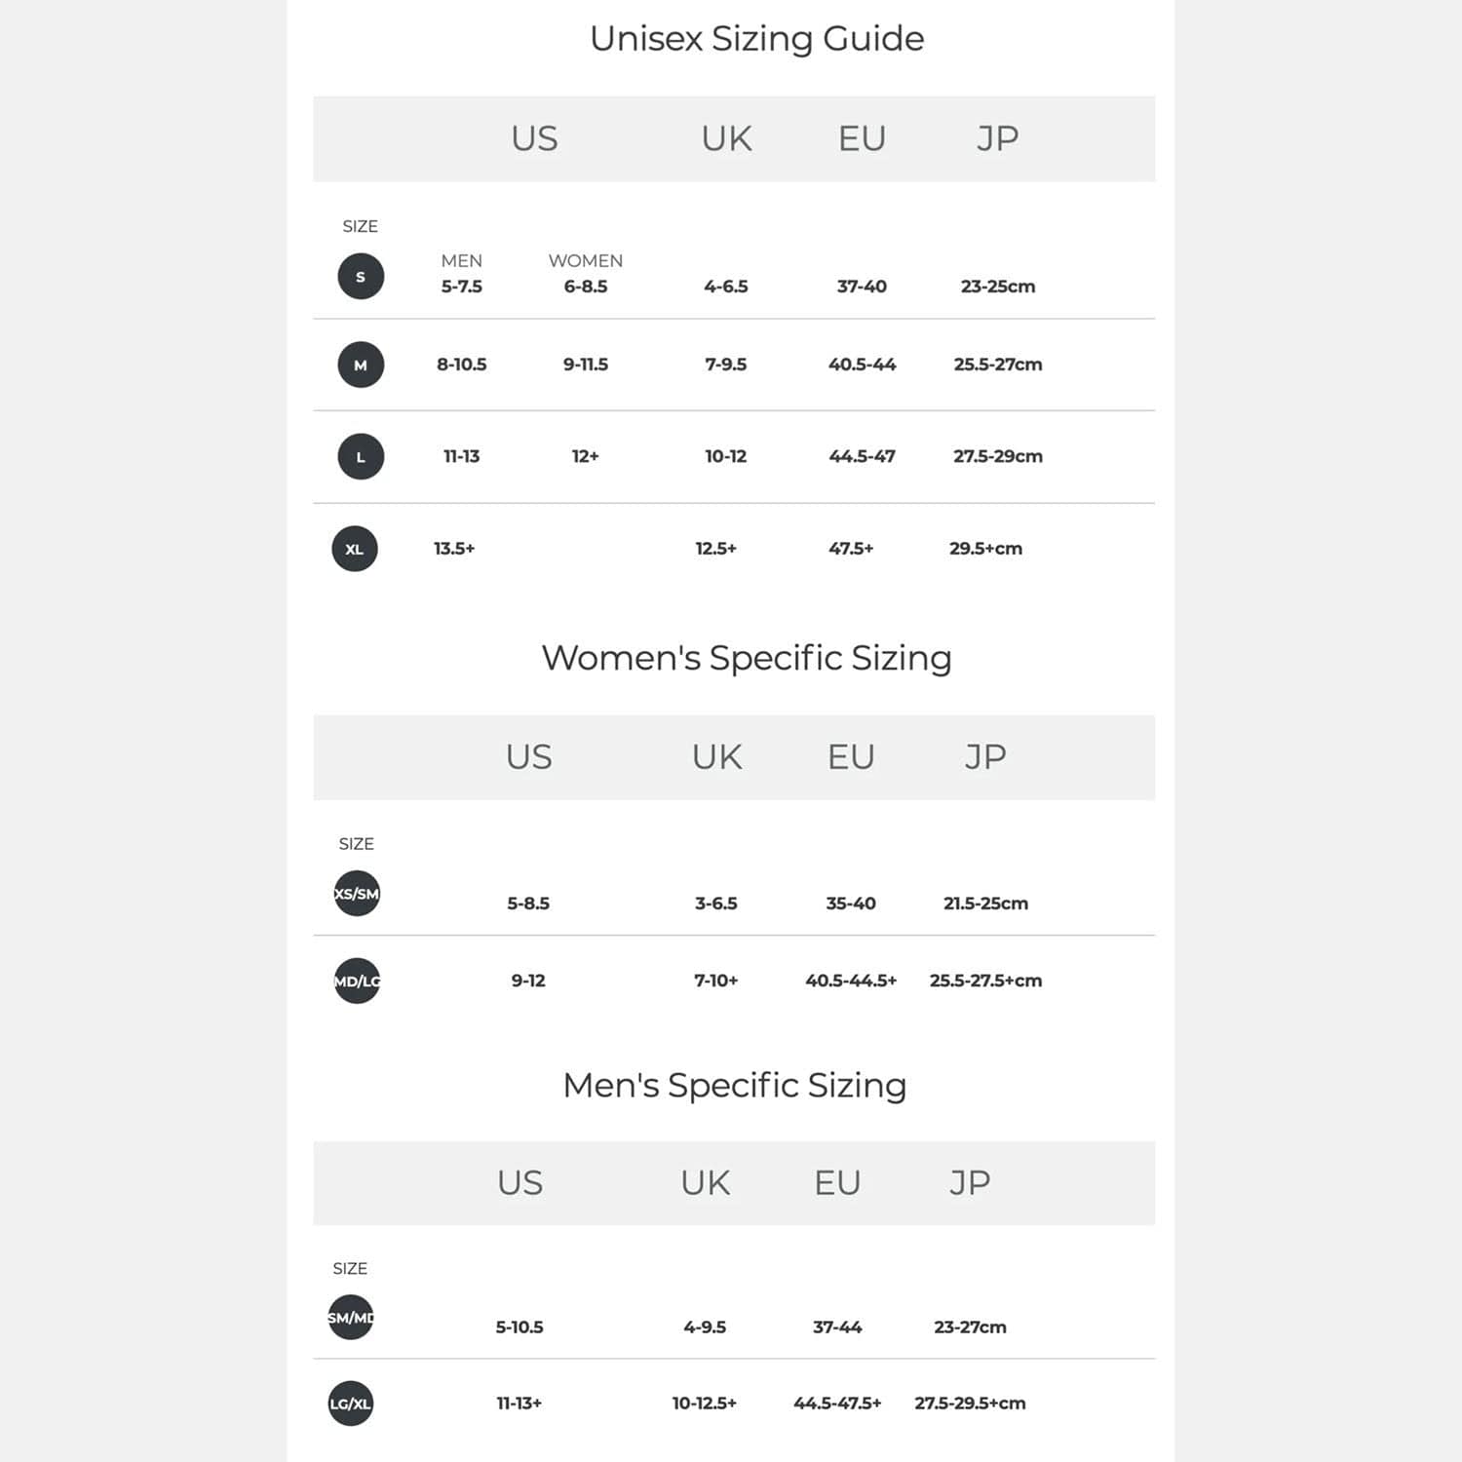Select the men's LG/XL size badge
Image resolution: width=1462 pixels, height=1462 pixels.
click(351, 1404)
